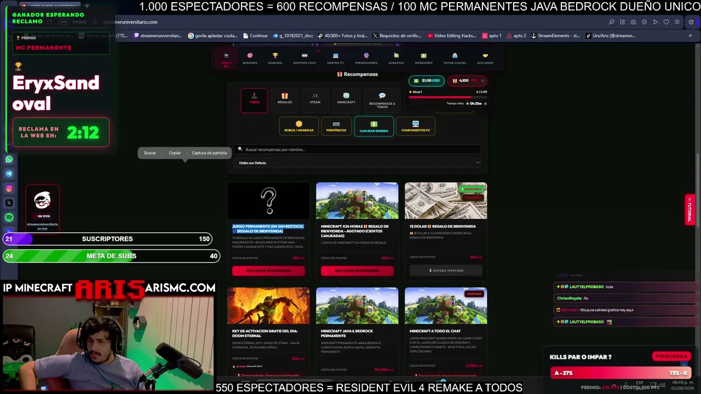The image size is (701, 394).
Task: Open the 'StreamElements' bookmark
Action: coord(555,36)
